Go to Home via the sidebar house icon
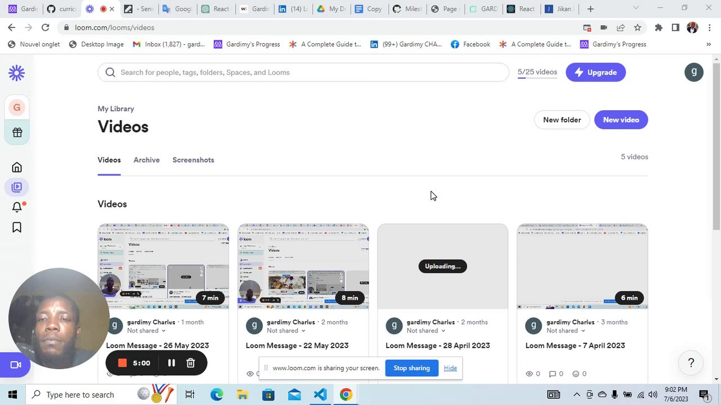This screenshot has width=721, height=405. click(x=17, y=167)
